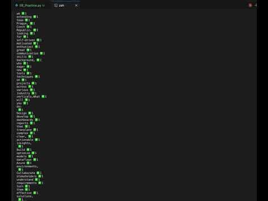Screen dimensions: 268x201
Task: Click the "effective" output line
Action: [x=27, y=193]
